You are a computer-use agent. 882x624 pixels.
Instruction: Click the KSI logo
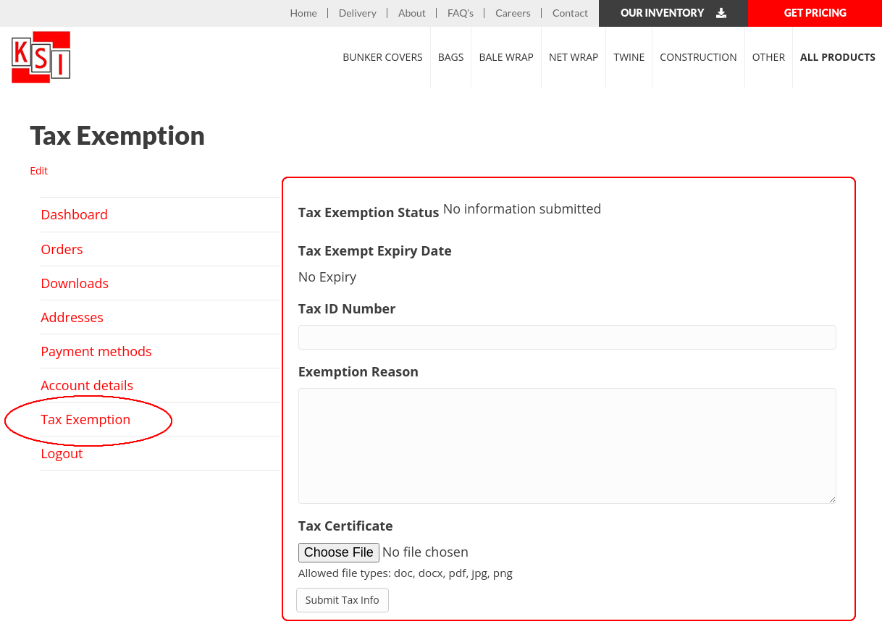click(x=41, y=57)
